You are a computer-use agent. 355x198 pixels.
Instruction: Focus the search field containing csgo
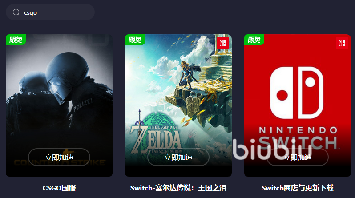[x=50, y=12]
